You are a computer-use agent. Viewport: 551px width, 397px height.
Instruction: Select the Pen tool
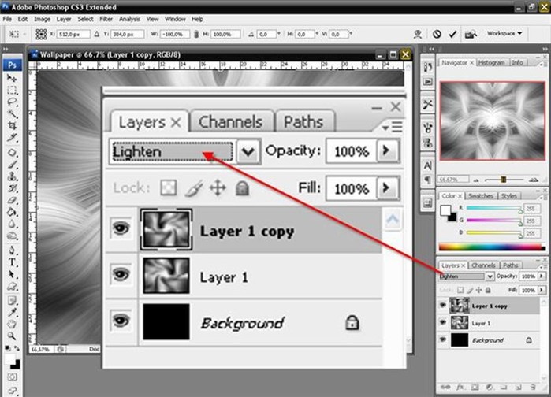[x=12, y=250]
